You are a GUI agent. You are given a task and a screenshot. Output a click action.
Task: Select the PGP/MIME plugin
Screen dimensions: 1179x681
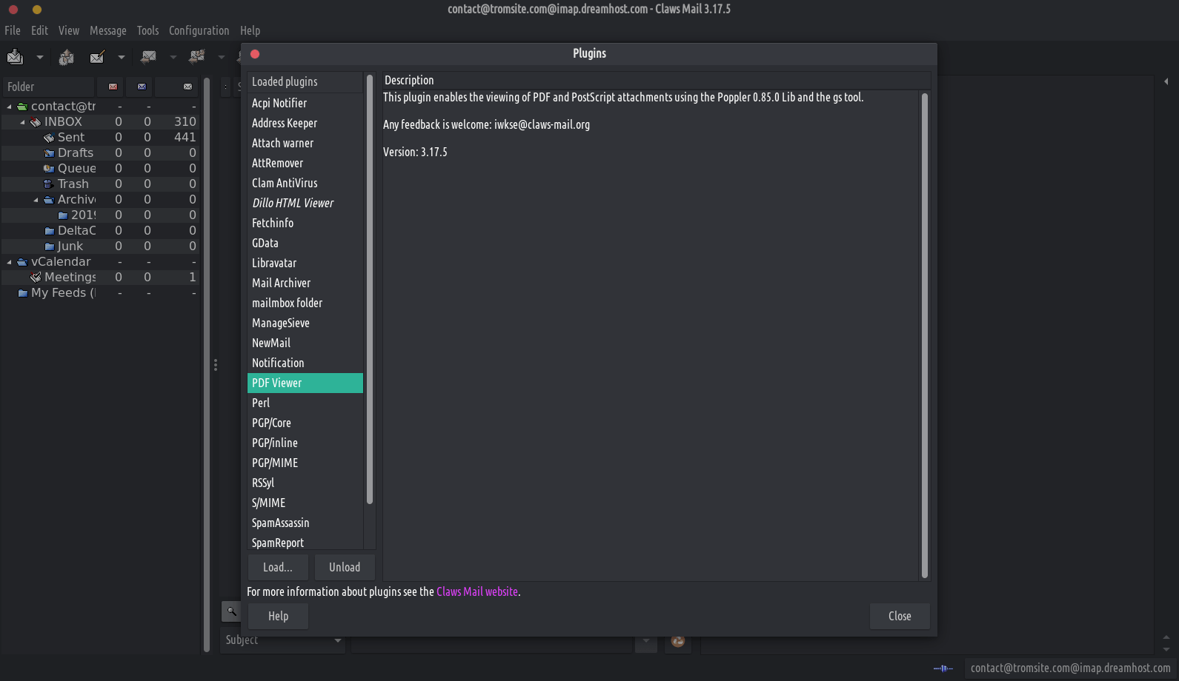(305, 463)
